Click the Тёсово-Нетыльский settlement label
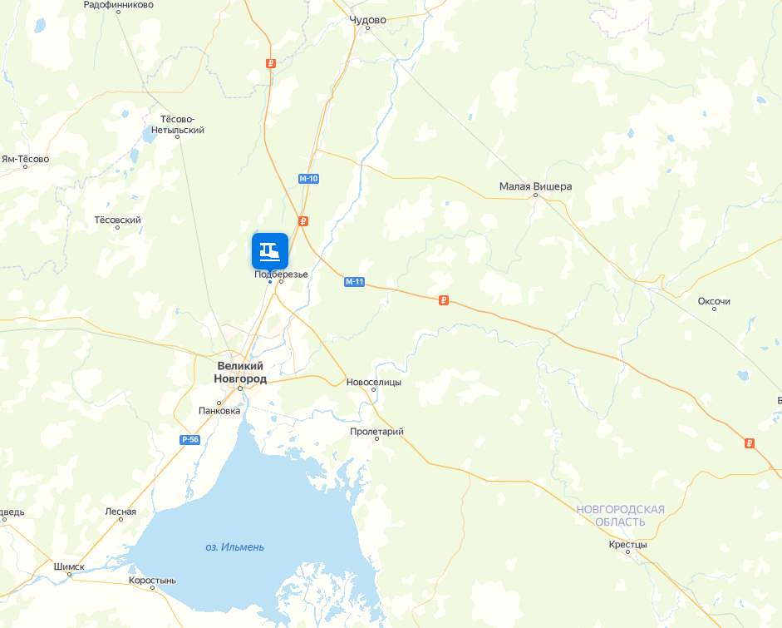The height and width of the screenshot is (628, 782). point(178,124)
